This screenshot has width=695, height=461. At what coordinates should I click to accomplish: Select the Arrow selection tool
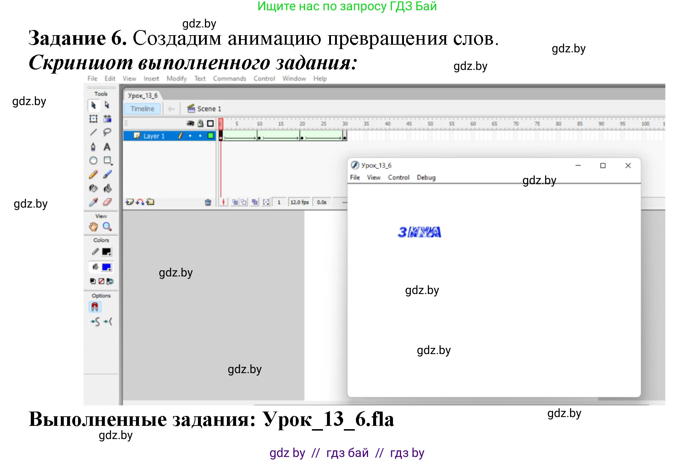(x=93, y=105)
